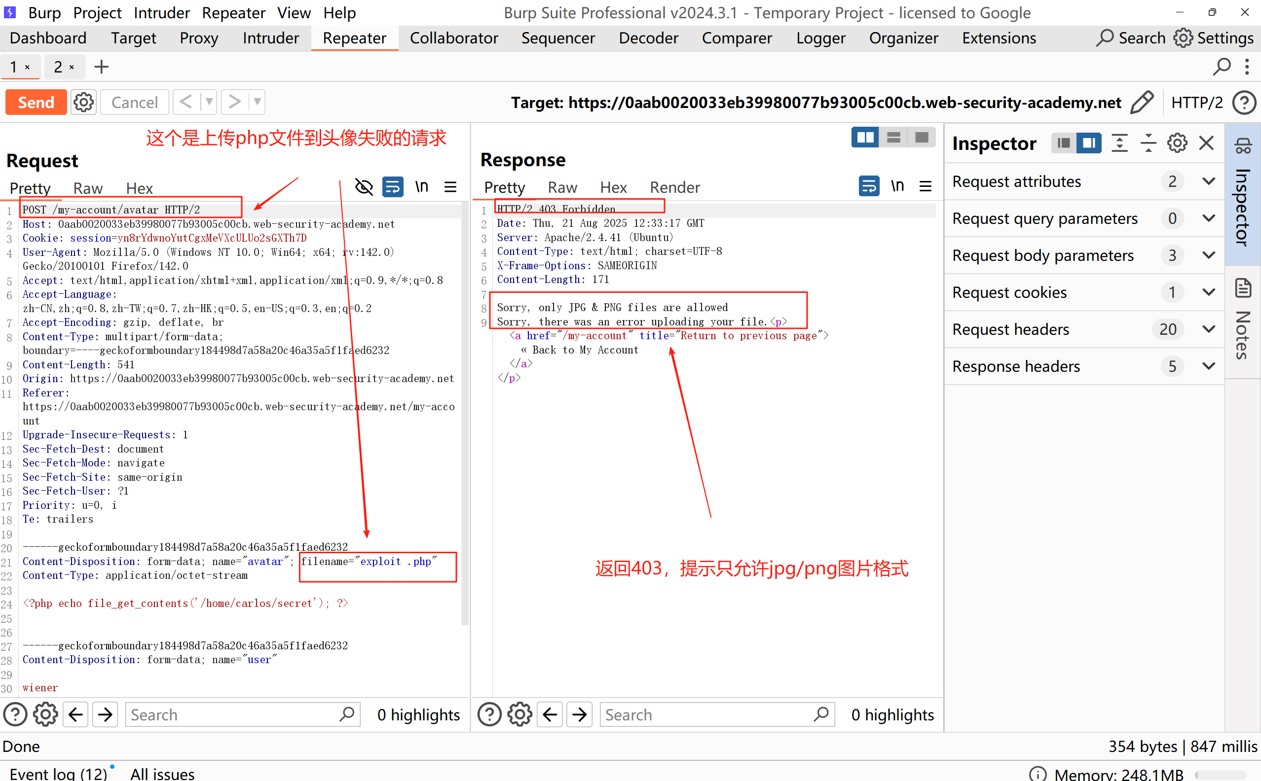Close the Inspector panel
This screenshot has width=1261, height=781.
tap(1206, 143)
